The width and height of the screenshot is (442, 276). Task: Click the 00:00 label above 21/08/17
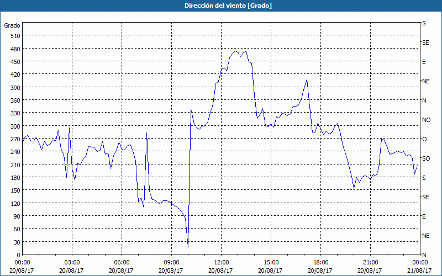(x=420, y=263)
